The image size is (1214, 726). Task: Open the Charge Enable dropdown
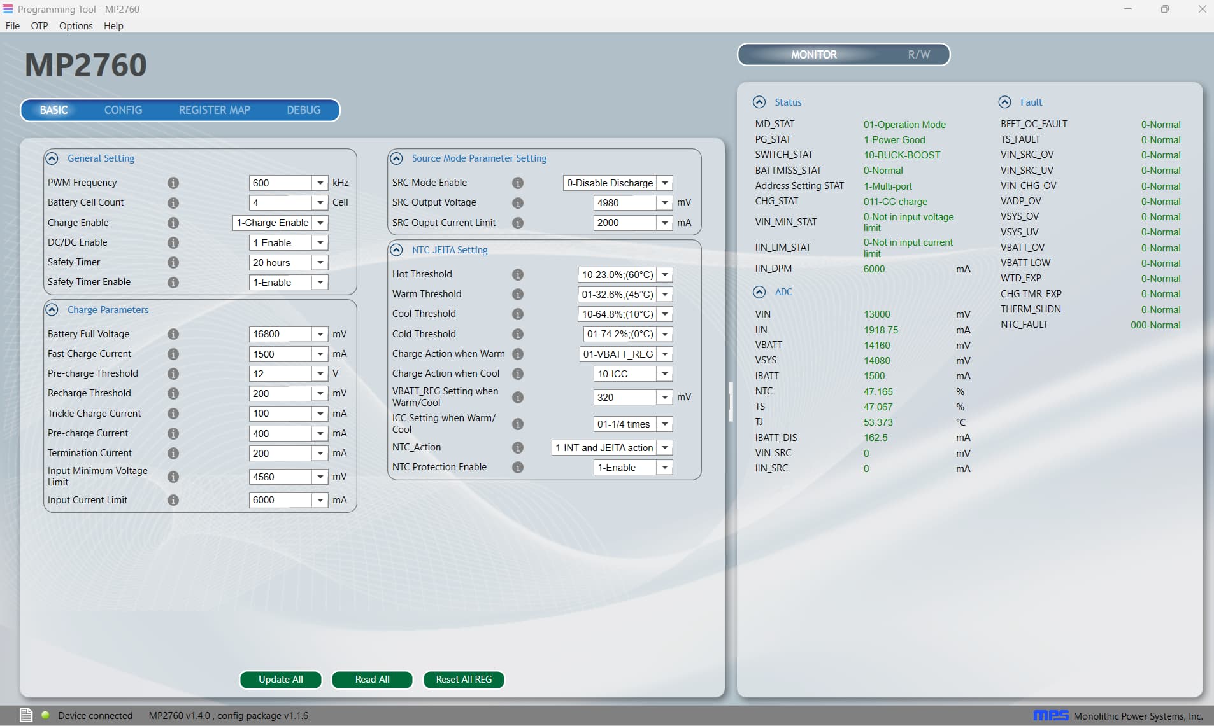point(320,223)
